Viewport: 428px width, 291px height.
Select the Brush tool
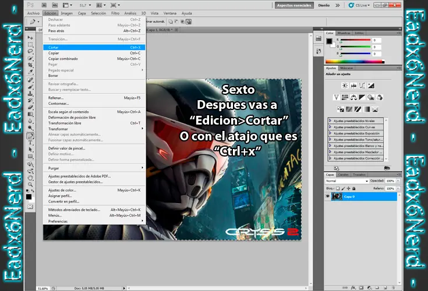pyautogui.click(x=30, y=87)
